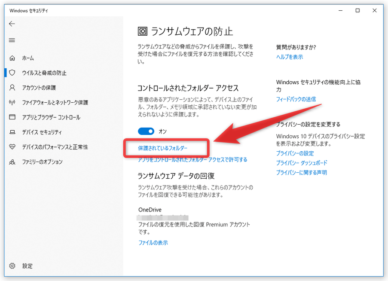This screenshot has width=388, height=281.
Task: Open the hamburger navigation menu
Action: [x=12, y=40]
